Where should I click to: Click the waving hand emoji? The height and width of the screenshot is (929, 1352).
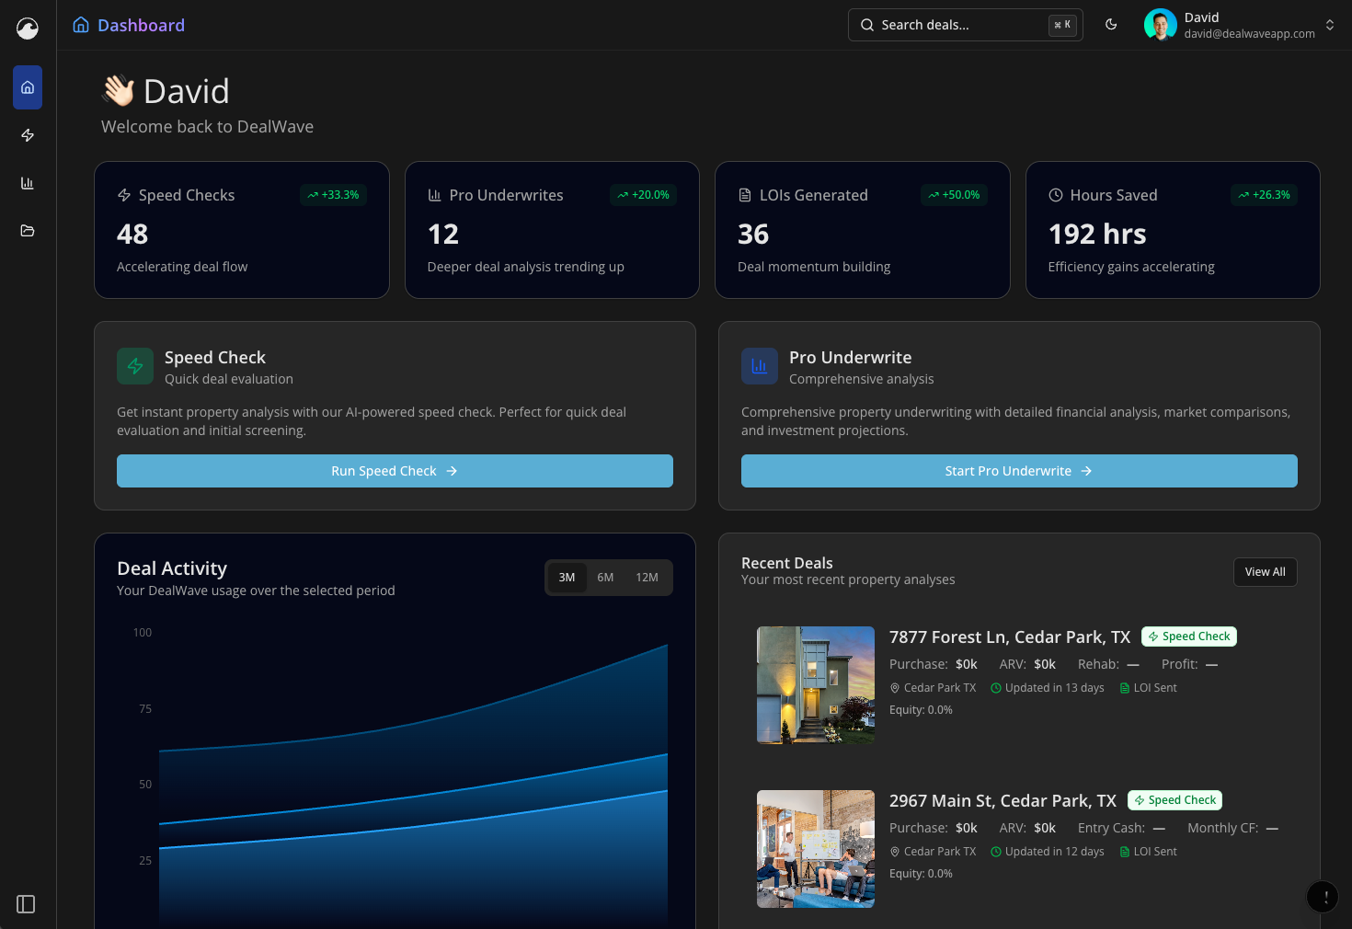tap(119, 91)
